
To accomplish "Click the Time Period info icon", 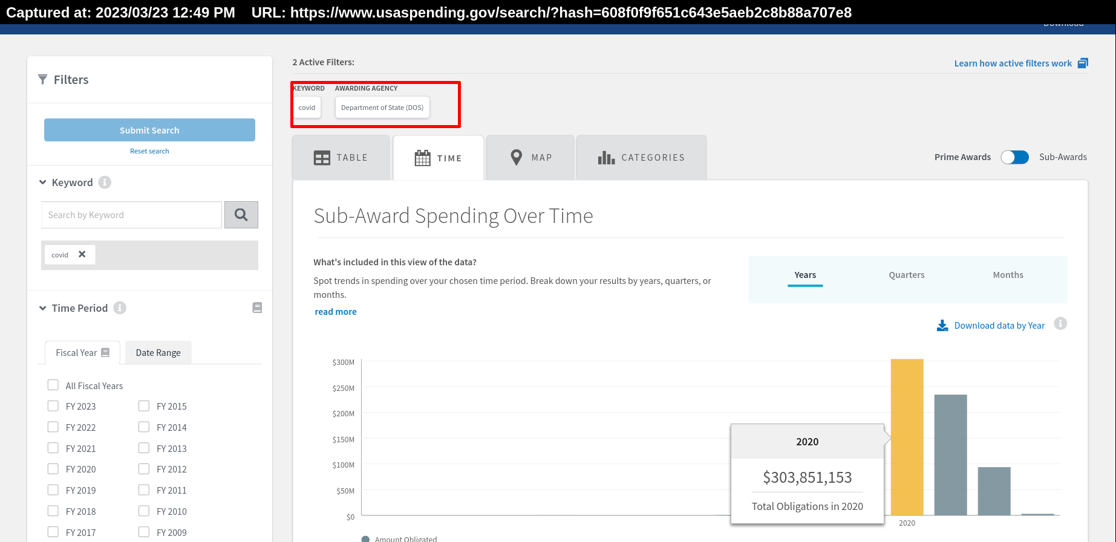I will click(120, 308).
